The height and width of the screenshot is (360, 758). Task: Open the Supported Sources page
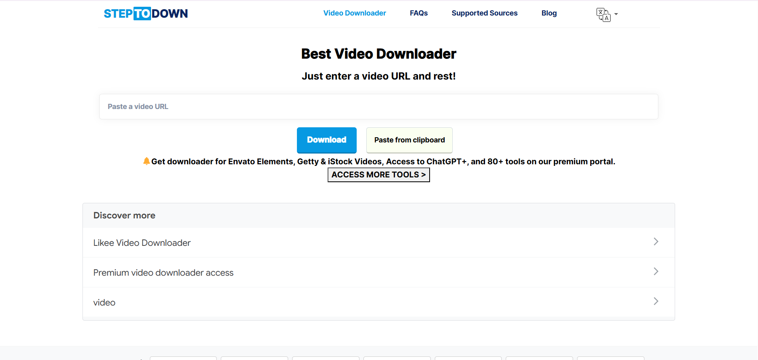(x=484, y=13)
